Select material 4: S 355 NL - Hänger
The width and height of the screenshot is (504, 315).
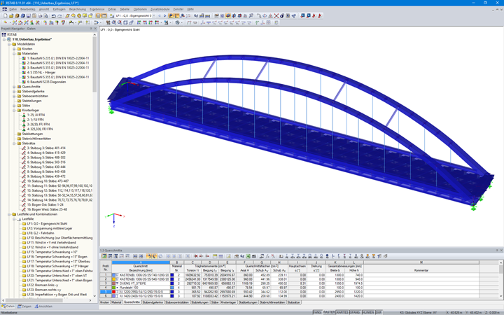[x=41, y=72]
